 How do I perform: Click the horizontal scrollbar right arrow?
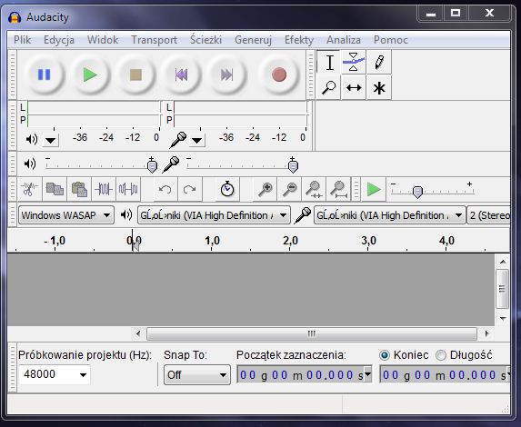pos(486,333)
